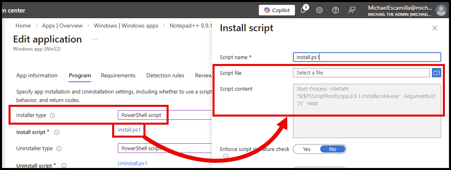Open the Detection rules tab
Viewport: 451px width, 170px height.
[x=165, y=75]
